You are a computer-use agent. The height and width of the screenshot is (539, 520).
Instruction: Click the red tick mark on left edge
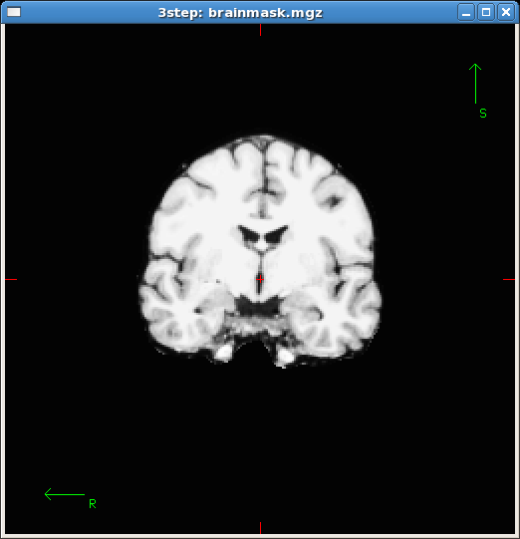click(11, 280)
